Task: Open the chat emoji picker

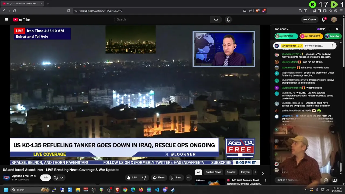Action: click(326, 180)
